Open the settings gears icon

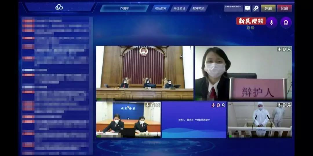pyautogui.click(x=256, y=8)
